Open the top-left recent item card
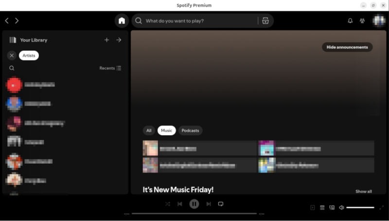 tap(200, 148)
